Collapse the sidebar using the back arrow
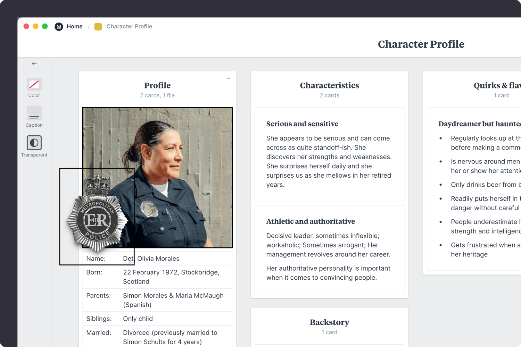The image size is (521, 347). (34, 63)
